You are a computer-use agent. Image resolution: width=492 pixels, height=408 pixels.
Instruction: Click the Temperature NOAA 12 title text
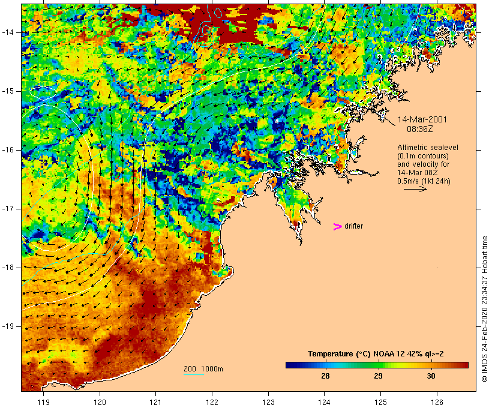tap(376, 354)
